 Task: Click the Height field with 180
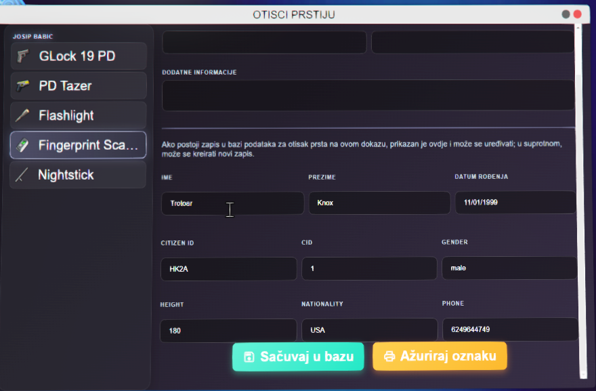click(228, 331)
